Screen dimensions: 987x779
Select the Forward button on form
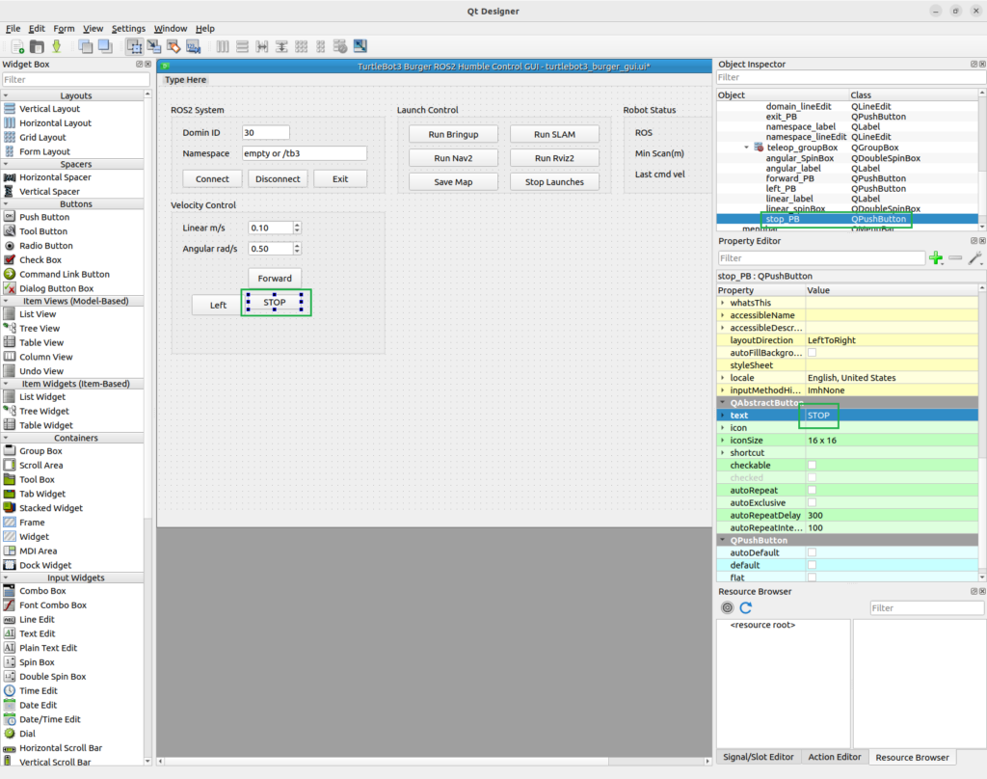(275, 279)
